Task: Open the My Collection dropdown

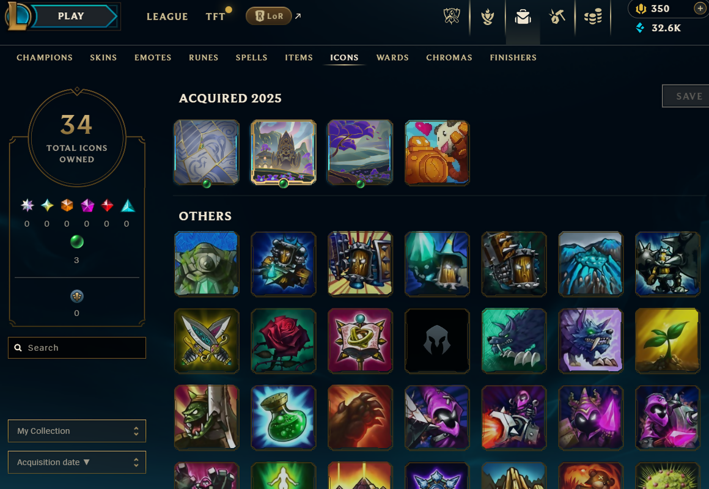Action: [77, 431]
